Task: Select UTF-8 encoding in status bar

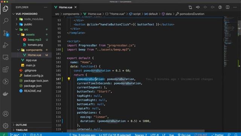Action: coord(154,134)
